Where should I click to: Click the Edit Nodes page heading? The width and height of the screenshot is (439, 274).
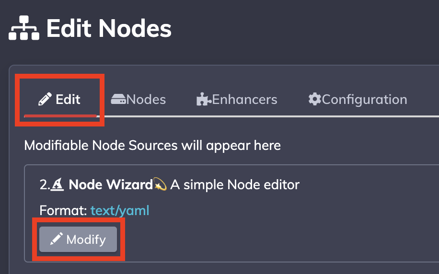(109, 28)
